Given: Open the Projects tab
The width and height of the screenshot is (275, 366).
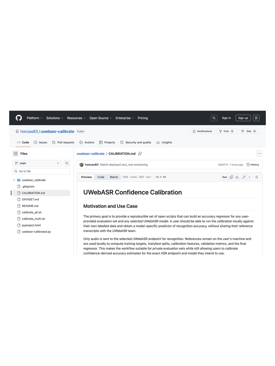Looking at the screenshot, I should click(107, 142).
